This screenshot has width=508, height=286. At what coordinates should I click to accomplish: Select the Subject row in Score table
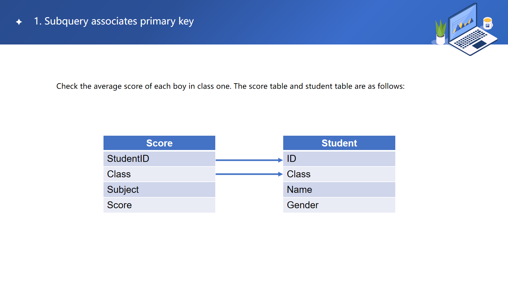tap(159, 190)
